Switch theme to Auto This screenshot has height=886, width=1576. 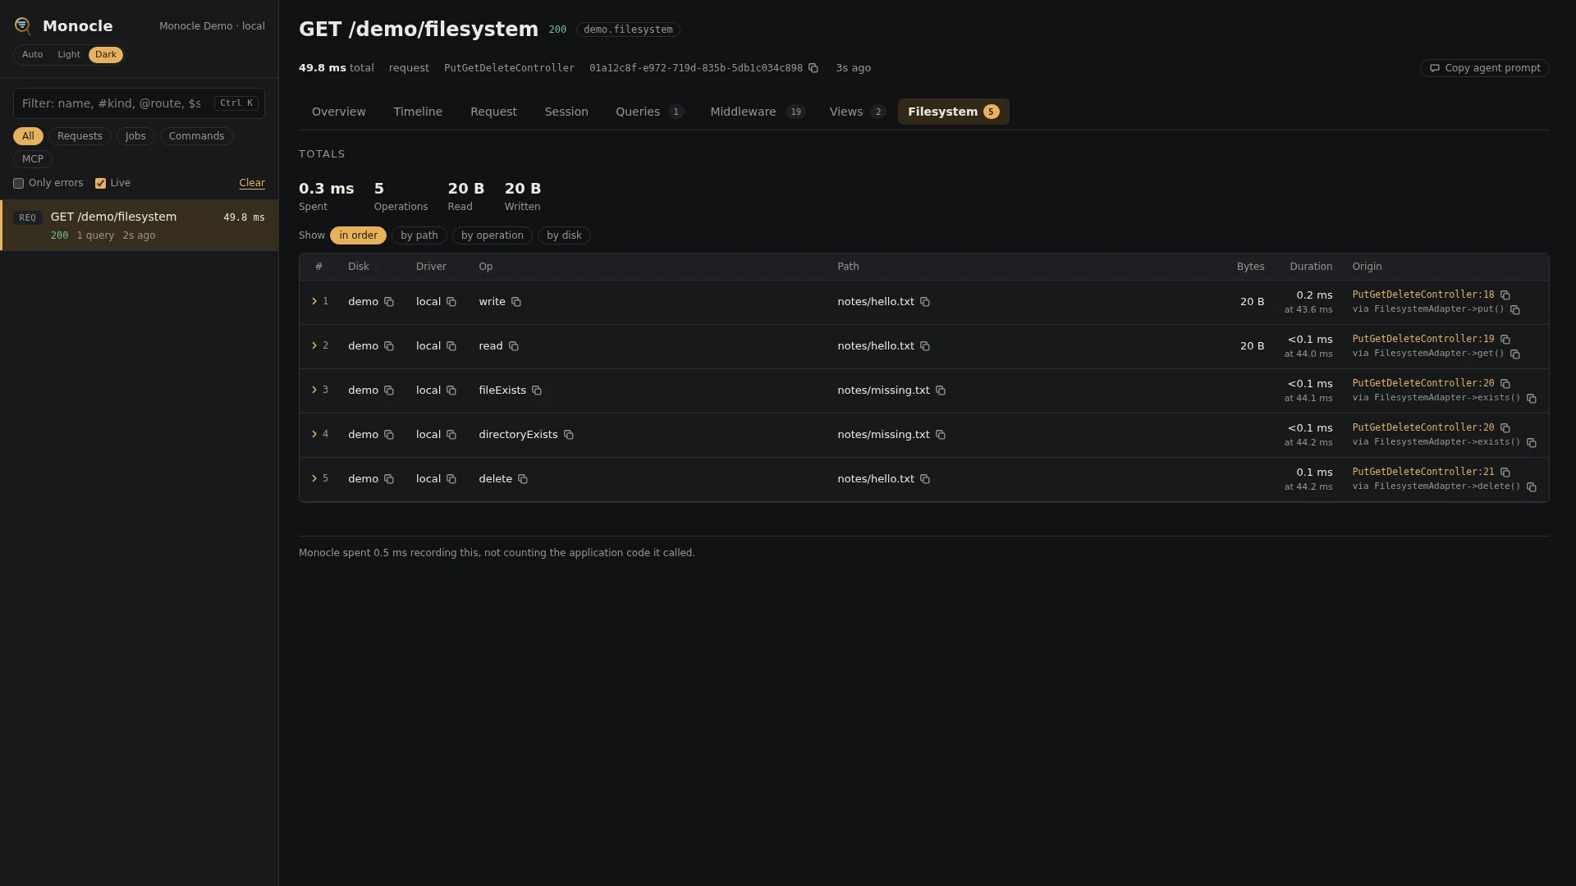(32, 55)
